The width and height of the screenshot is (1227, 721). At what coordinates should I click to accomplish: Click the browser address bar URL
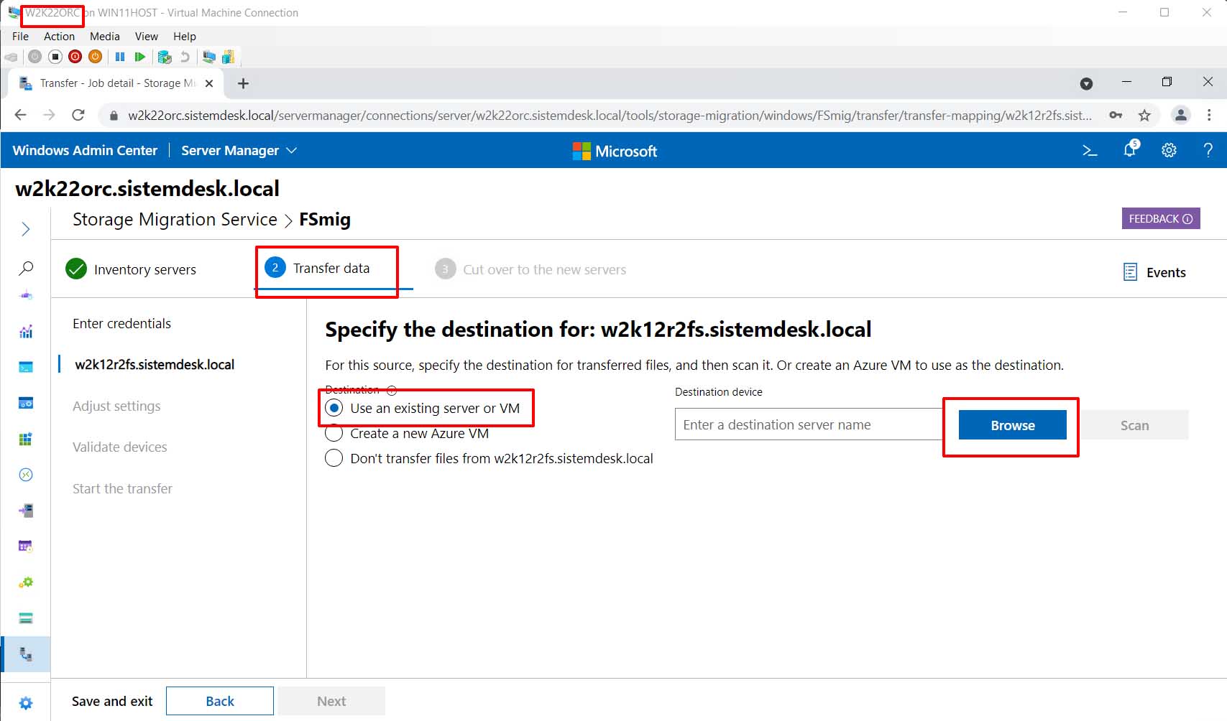click(610, 115)
